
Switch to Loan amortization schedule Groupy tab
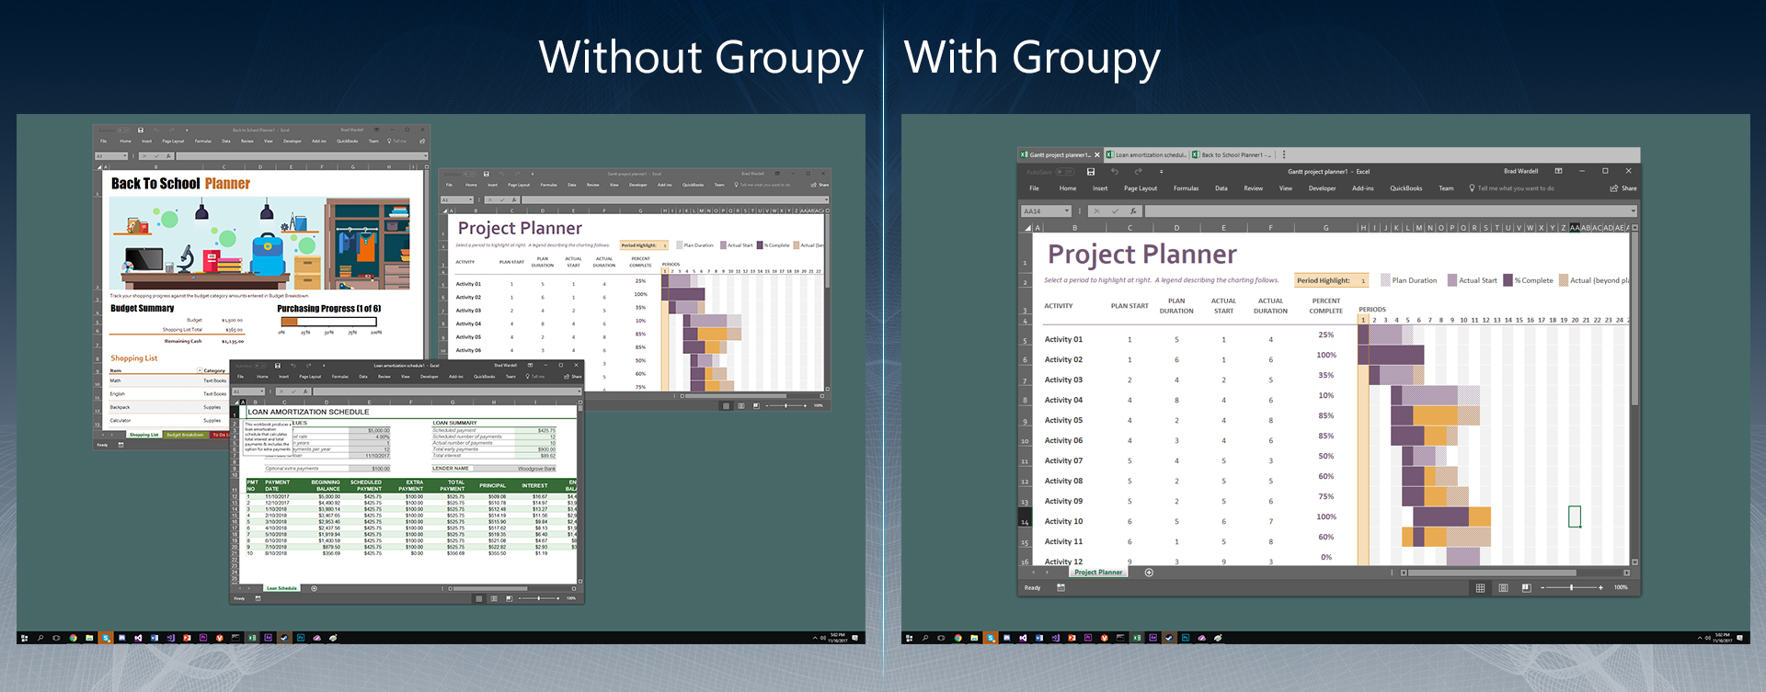point(1150,155)
